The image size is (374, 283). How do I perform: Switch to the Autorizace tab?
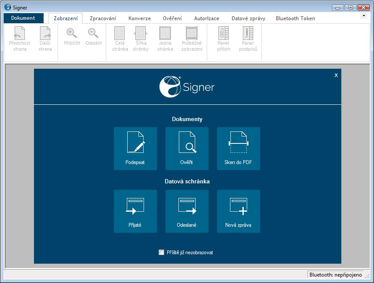(206, 18)
